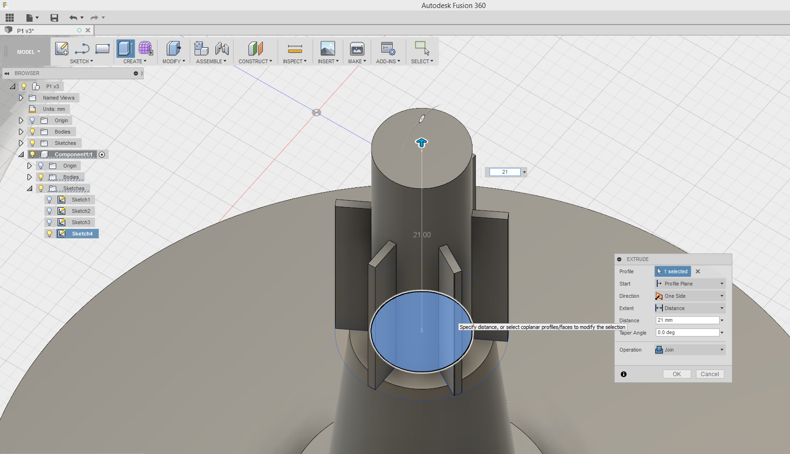This screenshot has height=454, width=790.
Task: Click the floating 21 distance input
Action: (x=505, y=172)
